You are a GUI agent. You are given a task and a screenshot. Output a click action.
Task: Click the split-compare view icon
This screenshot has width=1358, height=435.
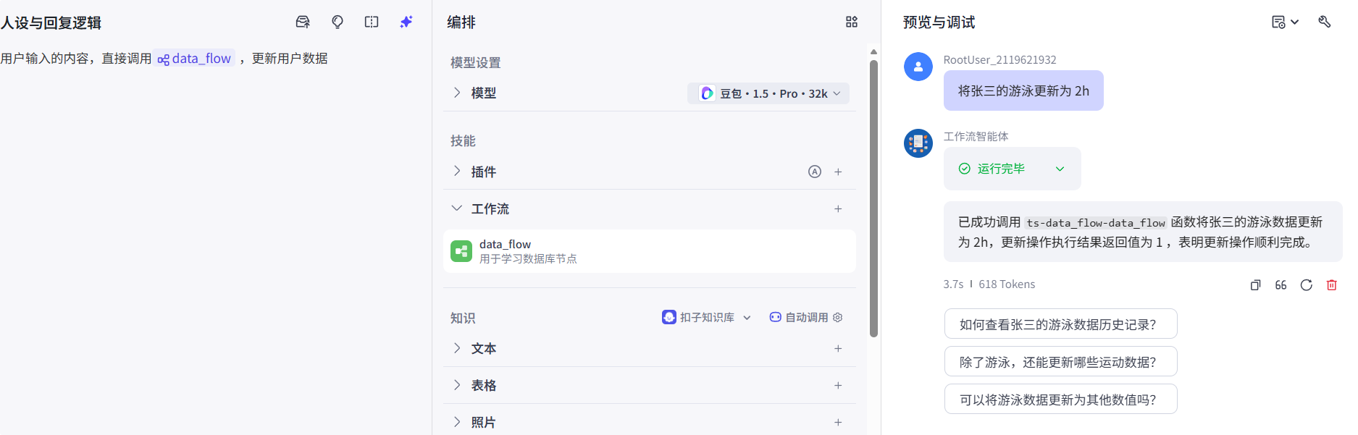pos(371,22)
